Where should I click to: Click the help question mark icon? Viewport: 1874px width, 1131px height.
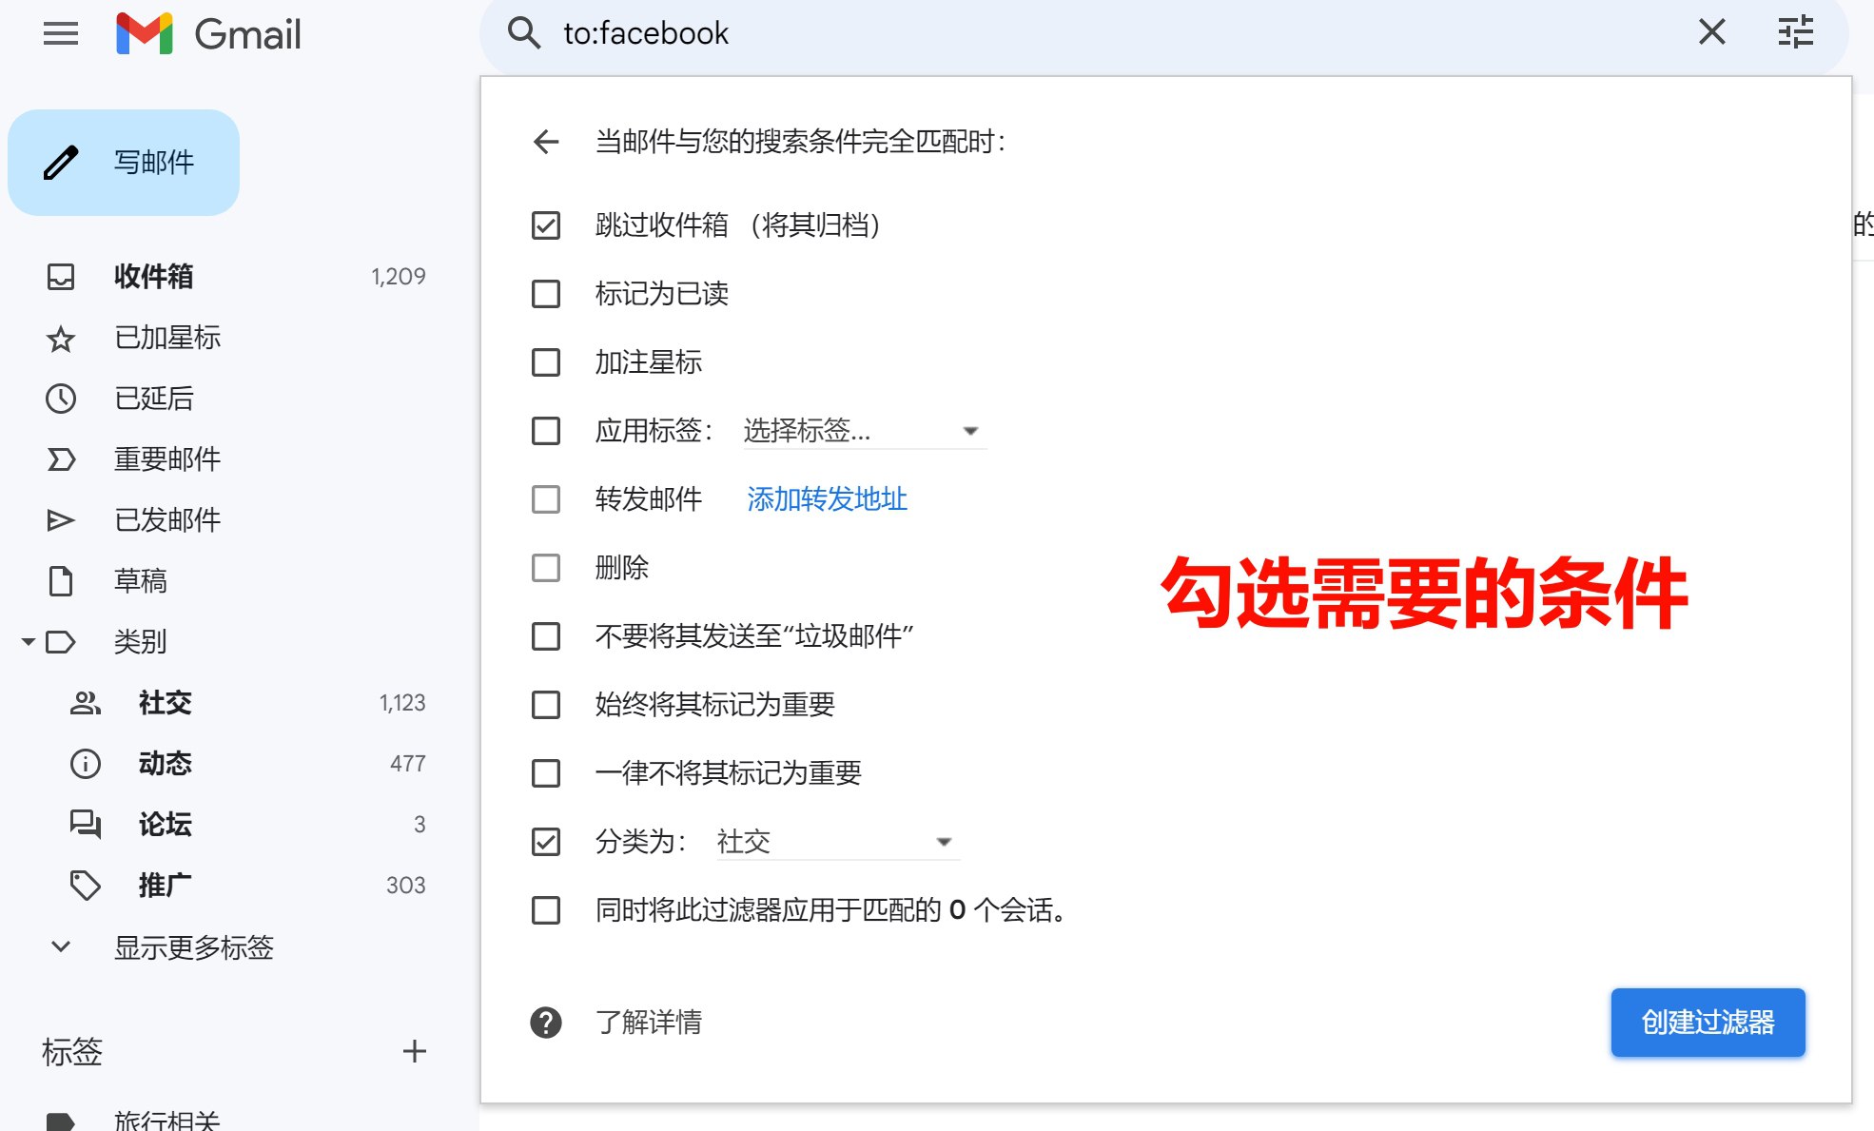click(x=546, y=1023)
